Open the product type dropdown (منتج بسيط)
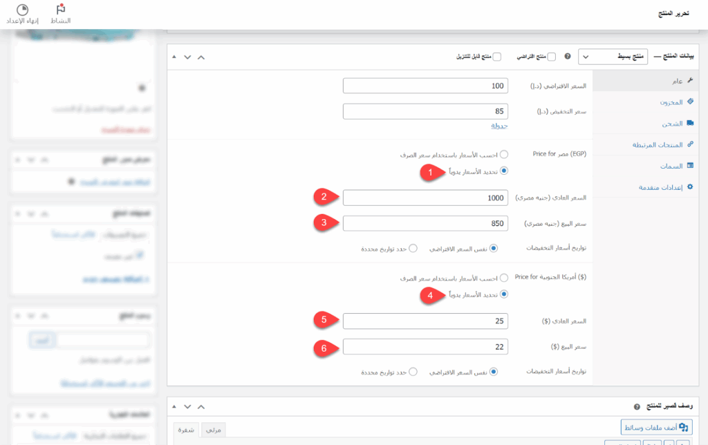The width and height of the screenshot is (708, 445). pyautogui.click(x=613, y=57)
